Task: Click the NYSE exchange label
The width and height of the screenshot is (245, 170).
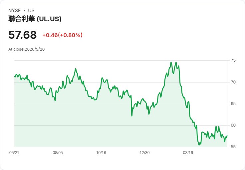Action: [x=15, y=11]
